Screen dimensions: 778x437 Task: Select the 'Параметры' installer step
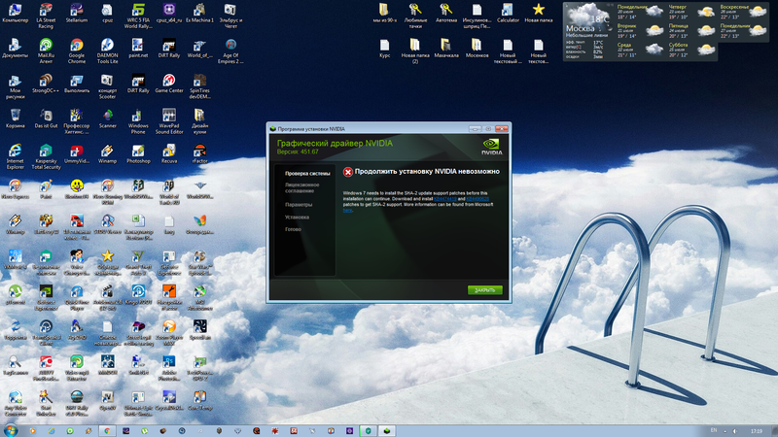pyautogui.click(x=299, y=205)
